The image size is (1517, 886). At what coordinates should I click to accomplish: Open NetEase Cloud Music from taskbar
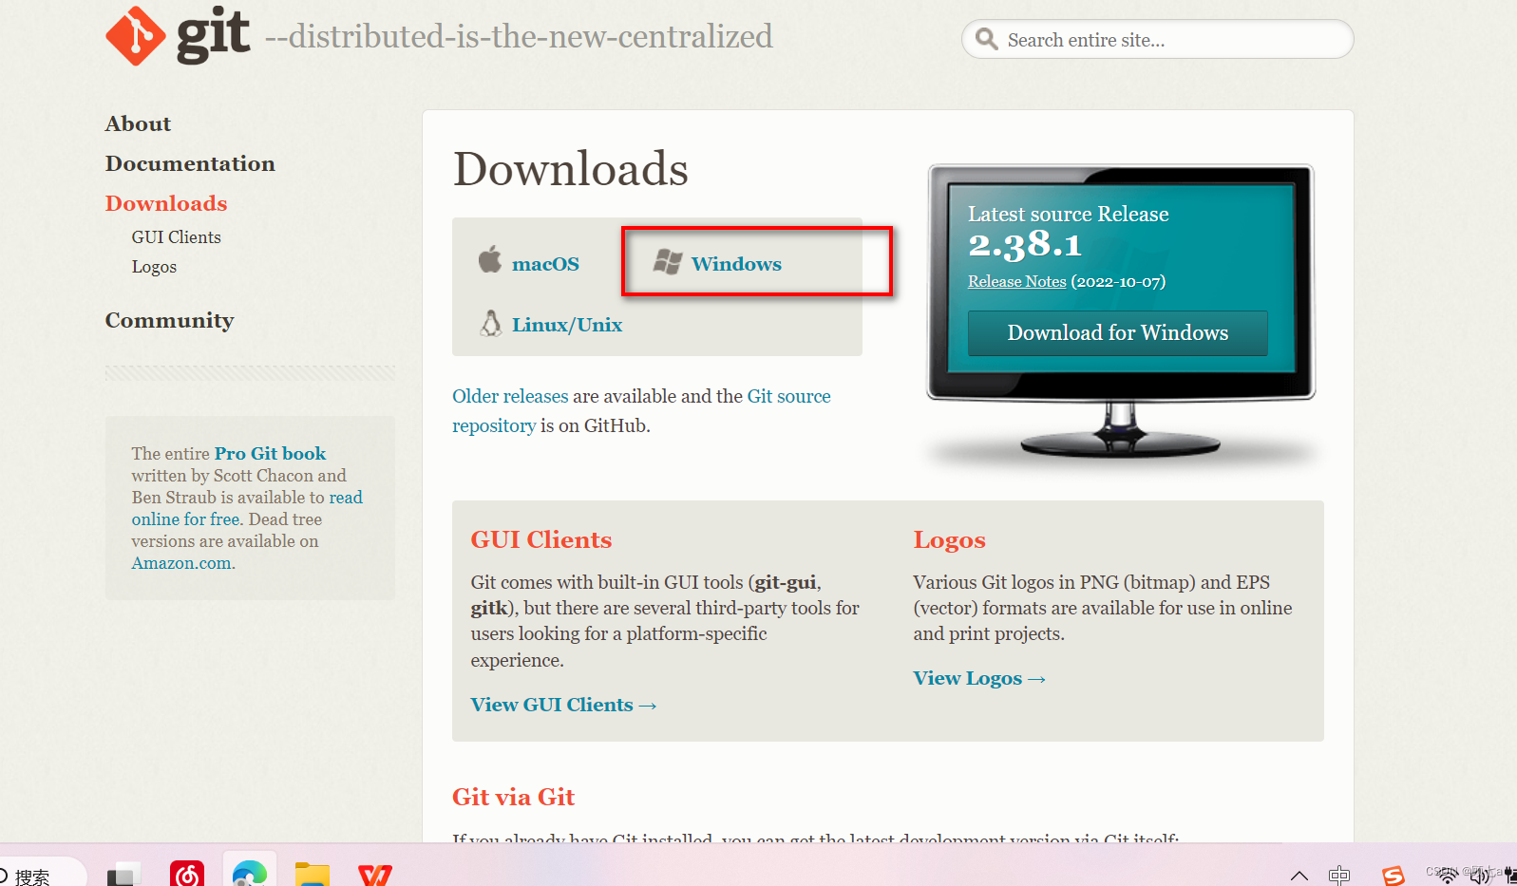(x=187, y=873)
